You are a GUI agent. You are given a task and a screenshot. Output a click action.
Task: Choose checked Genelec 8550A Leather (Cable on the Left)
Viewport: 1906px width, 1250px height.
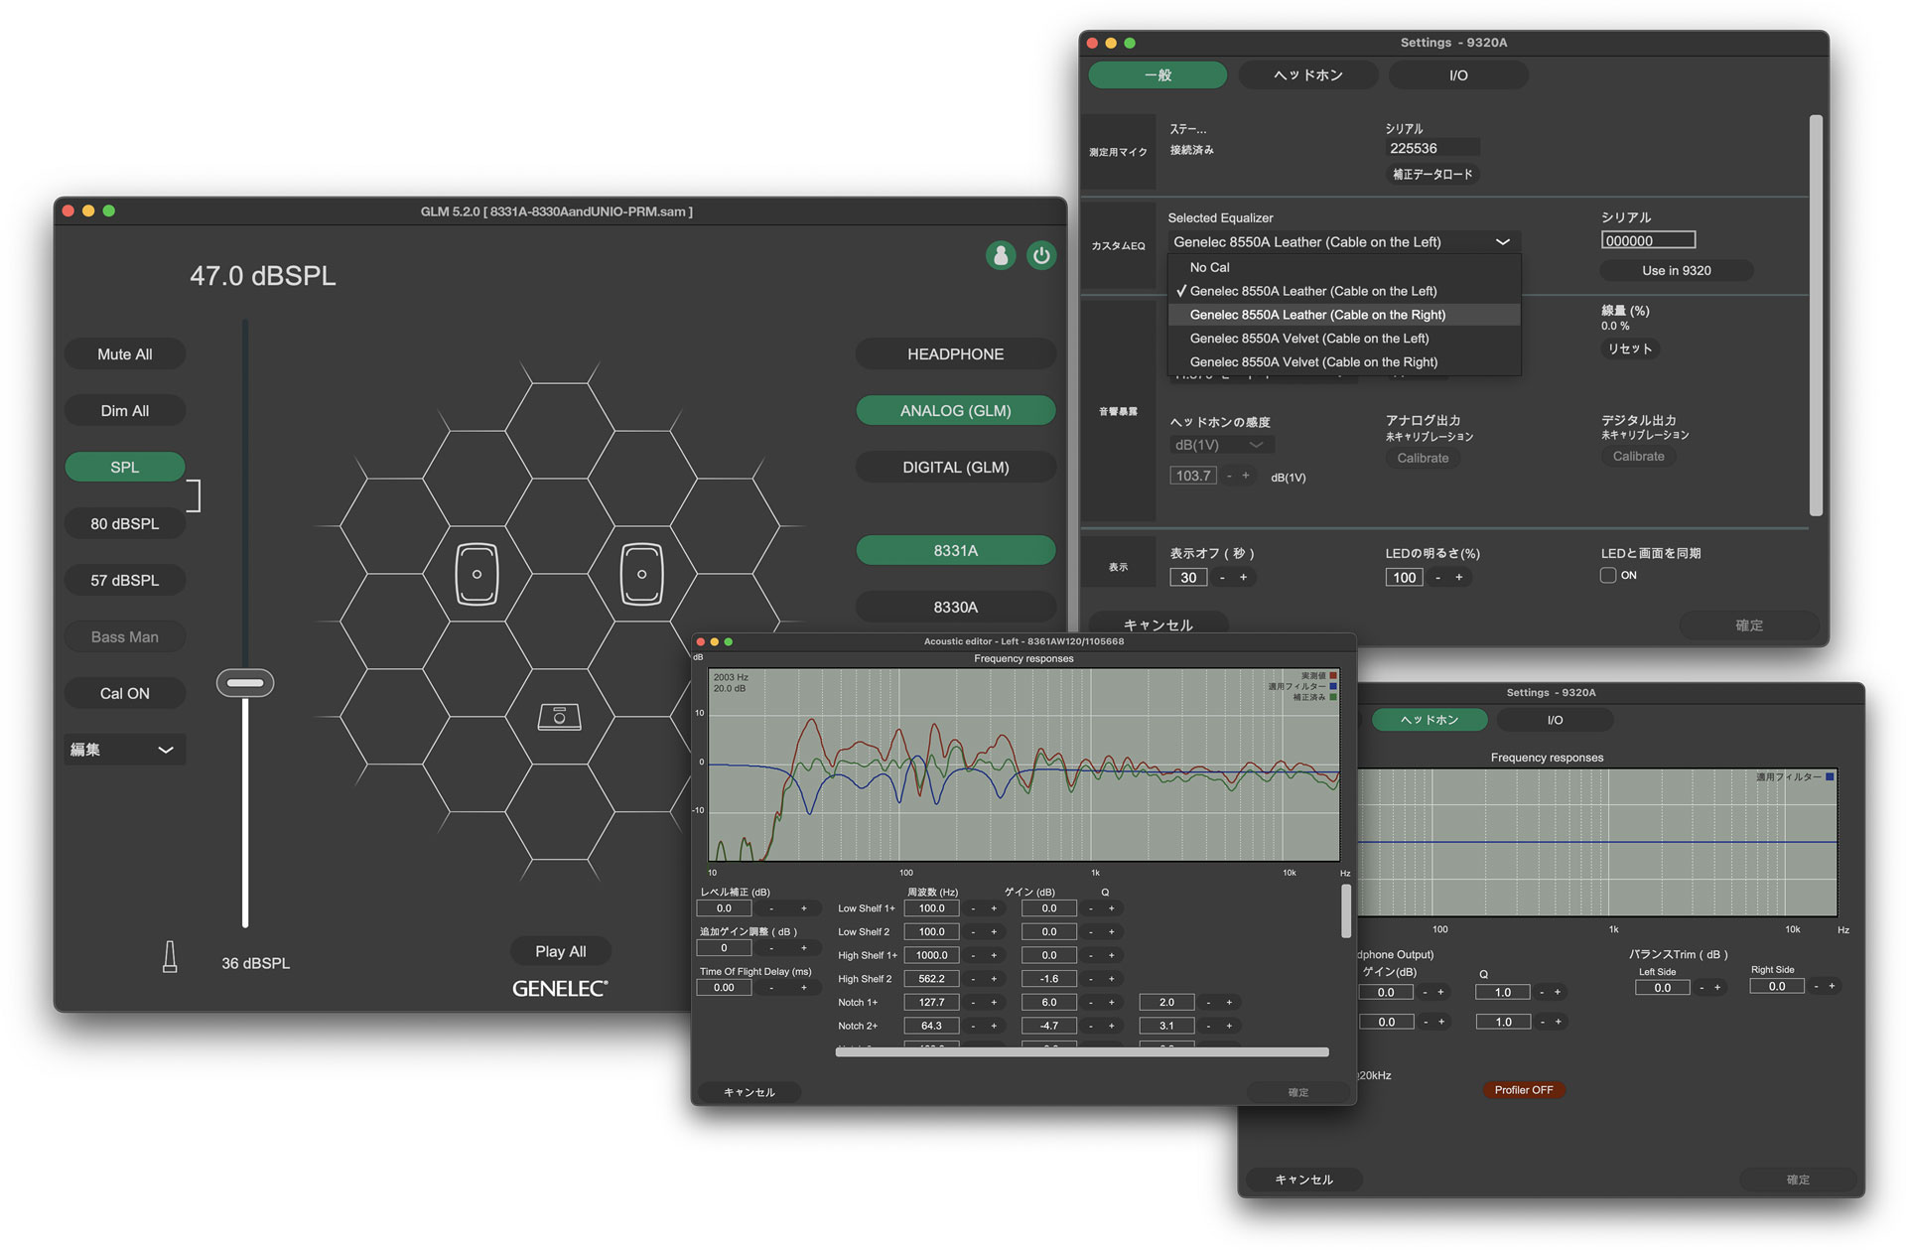[1344, 291]
